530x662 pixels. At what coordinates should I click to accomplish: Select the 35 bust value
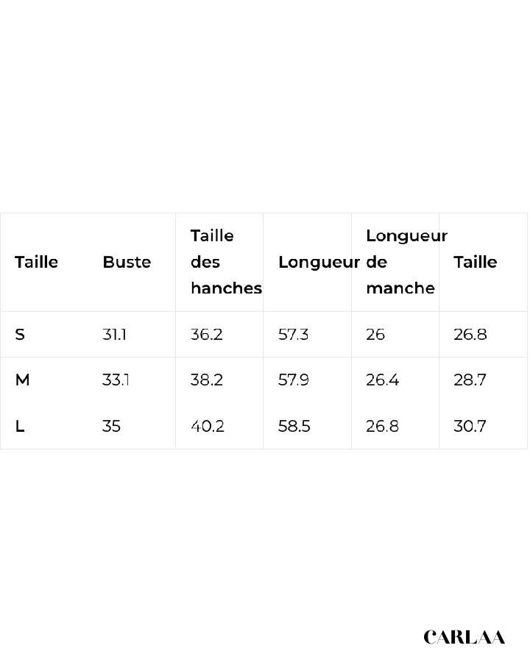click(x=111, y=426)
